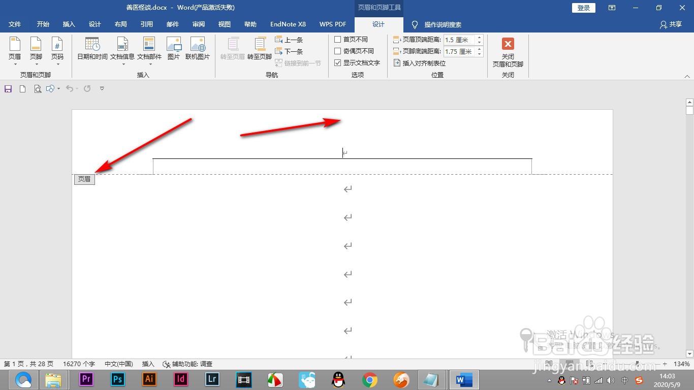The width and height of the screenshot is (694, 390).
Task: Open print preview from quick access toolbar
Action: (37, 89)
